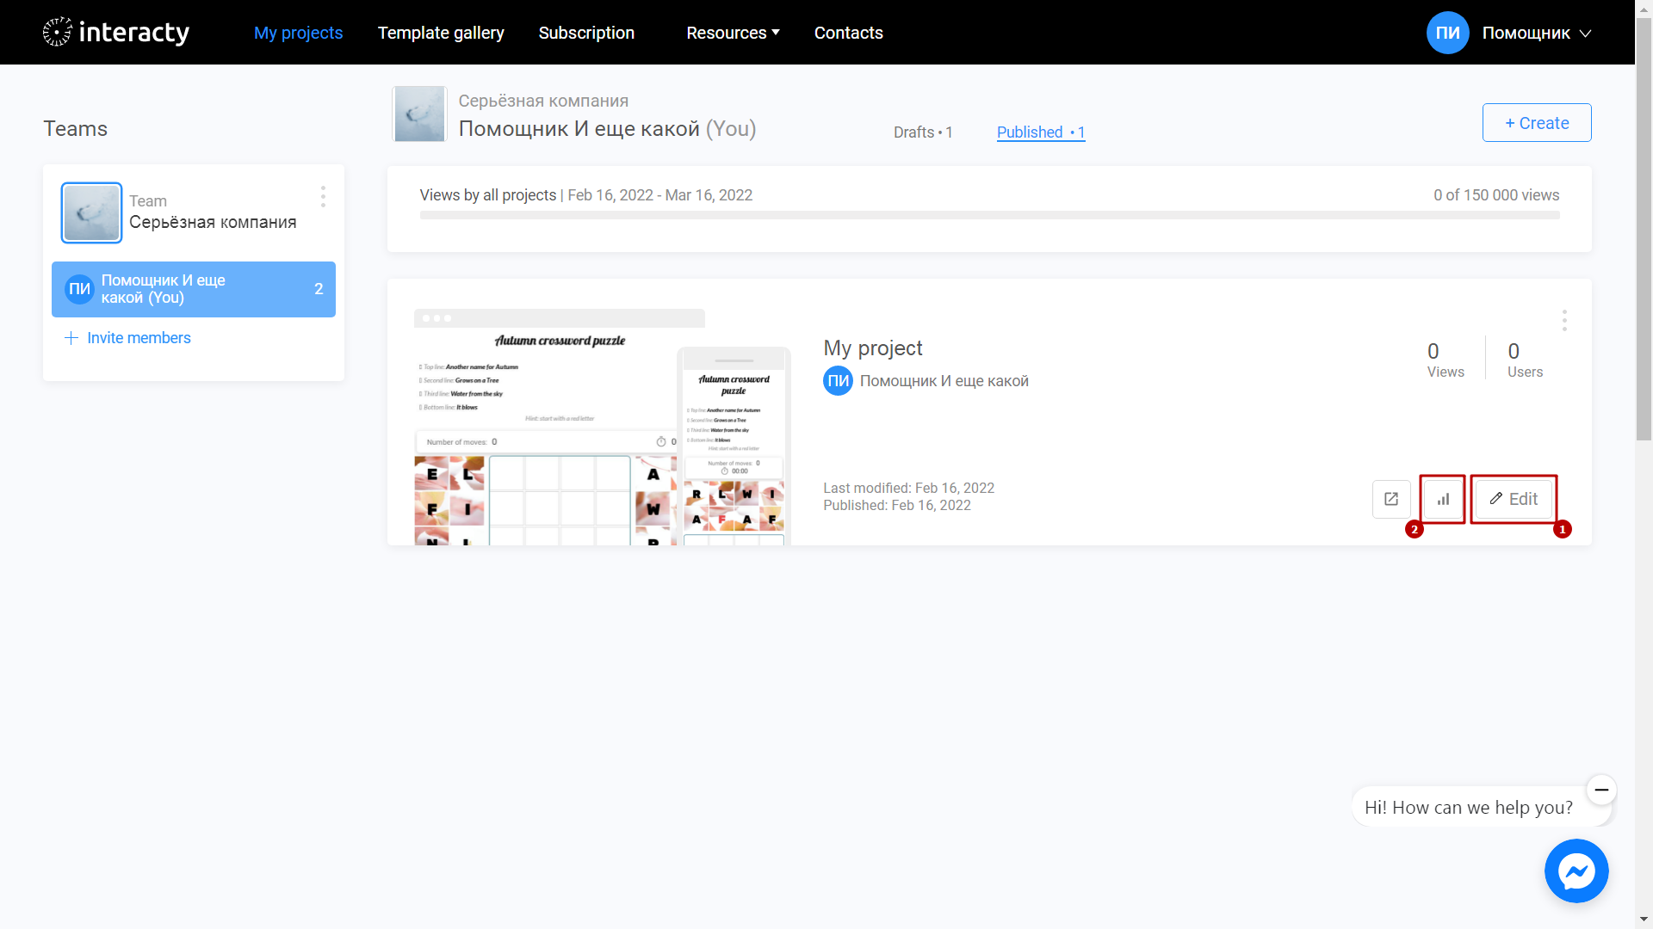The image size is (1653, 929).
Task: Click the views progress bar at top
Action: 989,220
